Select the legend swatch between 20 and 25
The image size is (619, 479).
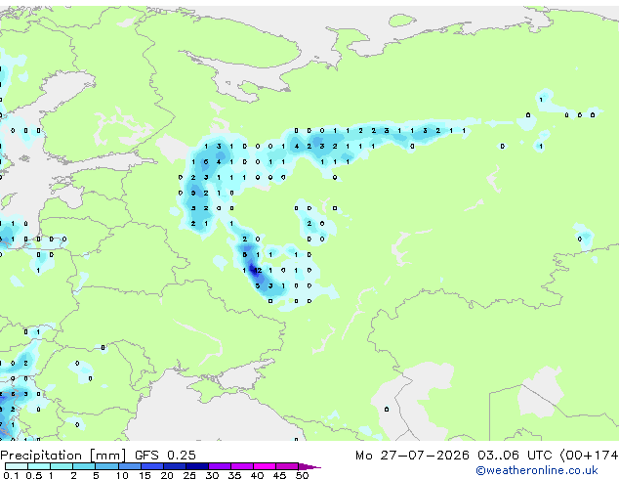point(175,466)
